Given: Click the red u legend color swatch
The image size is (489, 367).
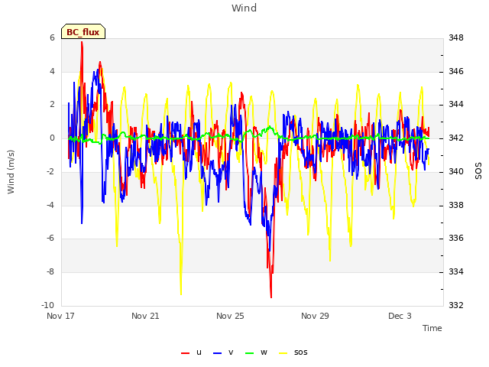Looking at the screenshot, I should coord(185,353).
